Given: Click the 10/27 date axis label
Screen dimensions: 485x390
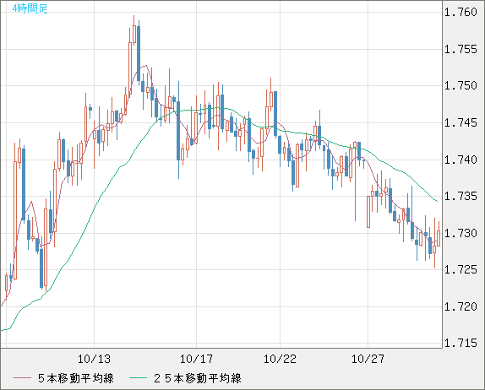Looking at the screenshot, I should (368, 359).
